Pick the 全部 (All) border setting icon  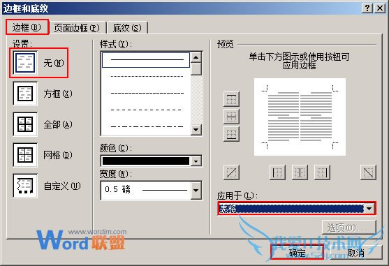tap(25, 124)
